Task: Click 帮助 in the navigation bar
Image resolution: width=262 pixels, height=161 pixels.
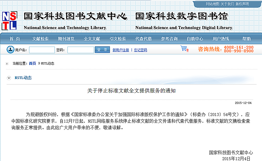Action: (246, 39)
